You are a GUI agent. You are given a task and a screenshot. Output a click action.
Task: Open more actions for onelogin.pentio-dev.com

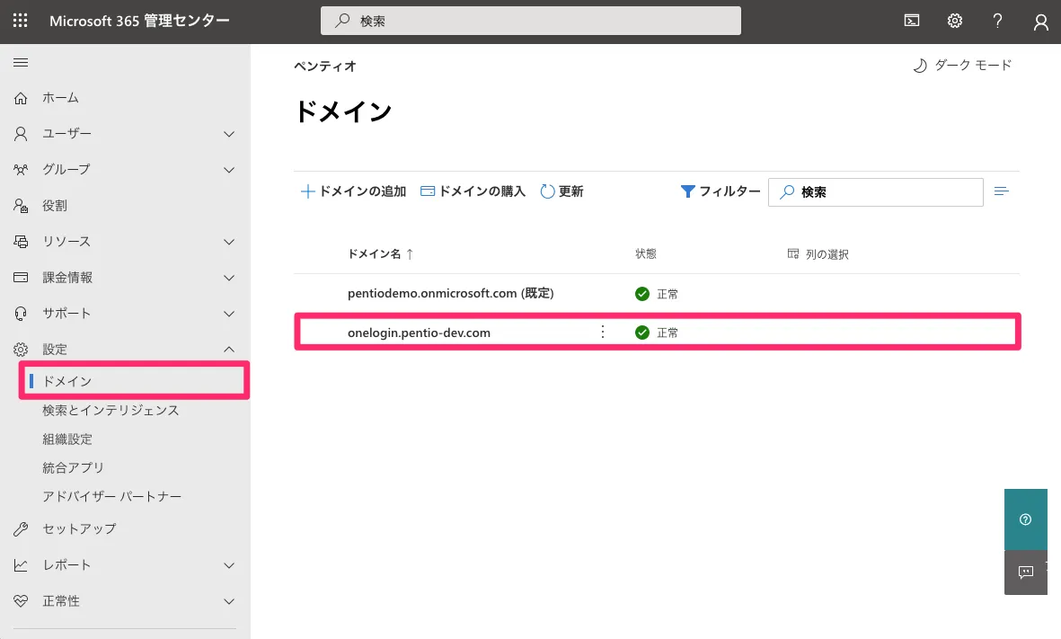603,333
